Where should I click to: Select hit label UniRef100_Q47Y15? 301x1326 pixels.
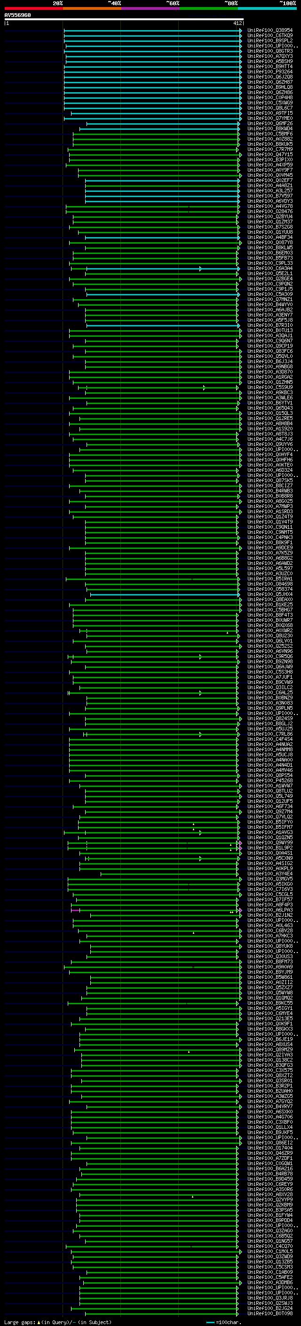(270, 154)
